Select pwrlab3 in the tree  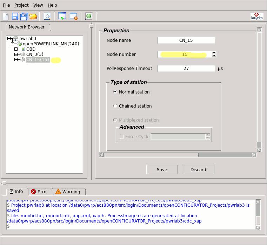(28, 39)
